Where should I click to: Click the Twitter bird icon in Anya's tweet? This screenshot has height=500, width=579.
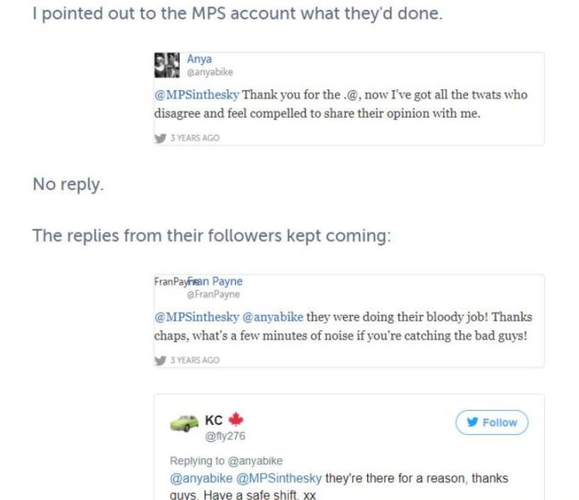[x=161, y=138]
